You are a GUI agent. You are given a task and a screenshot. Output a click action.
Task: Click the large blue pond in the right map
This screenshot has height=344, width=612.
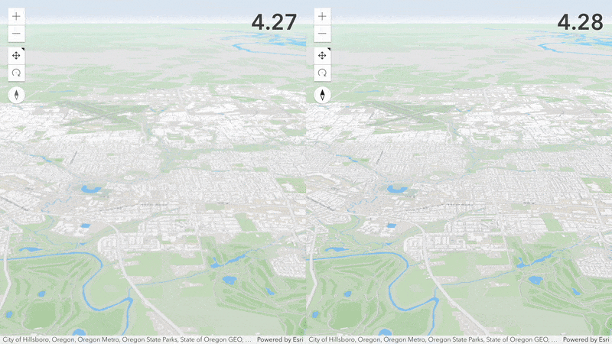(397, 190)
